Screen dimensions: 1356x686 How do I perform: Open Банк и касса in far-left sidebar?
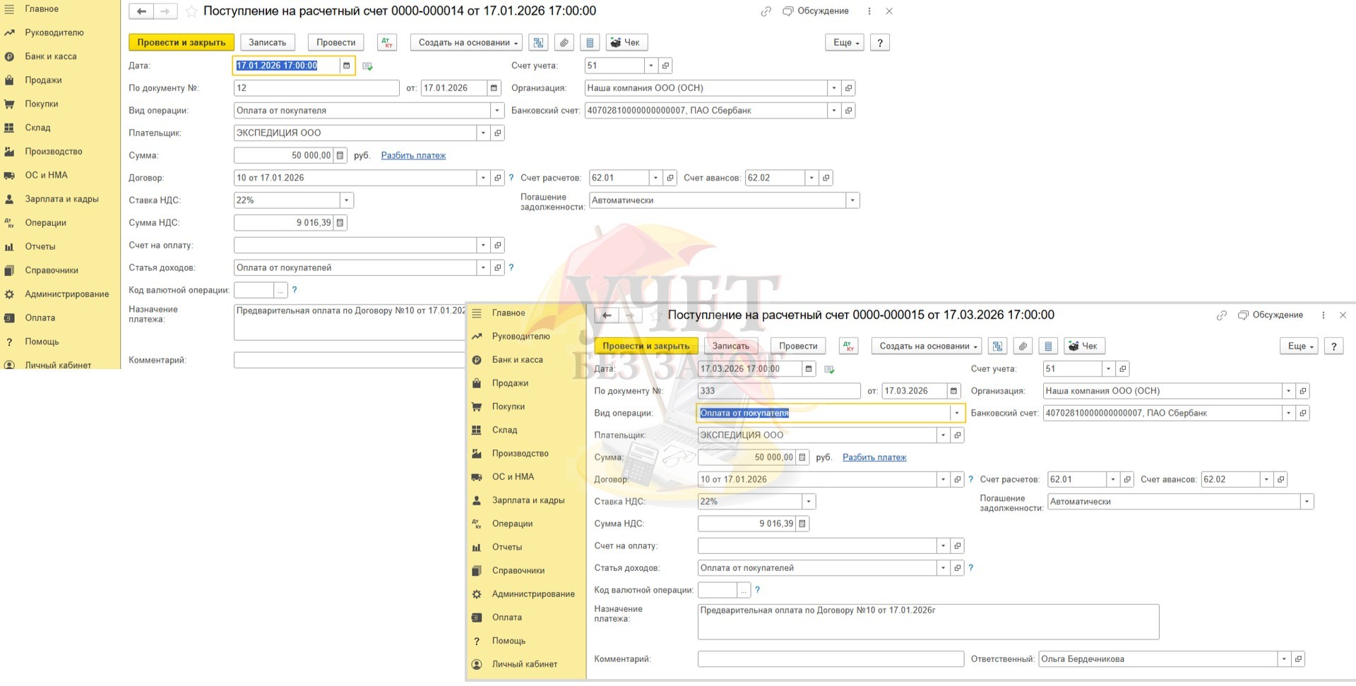point(51,56)
